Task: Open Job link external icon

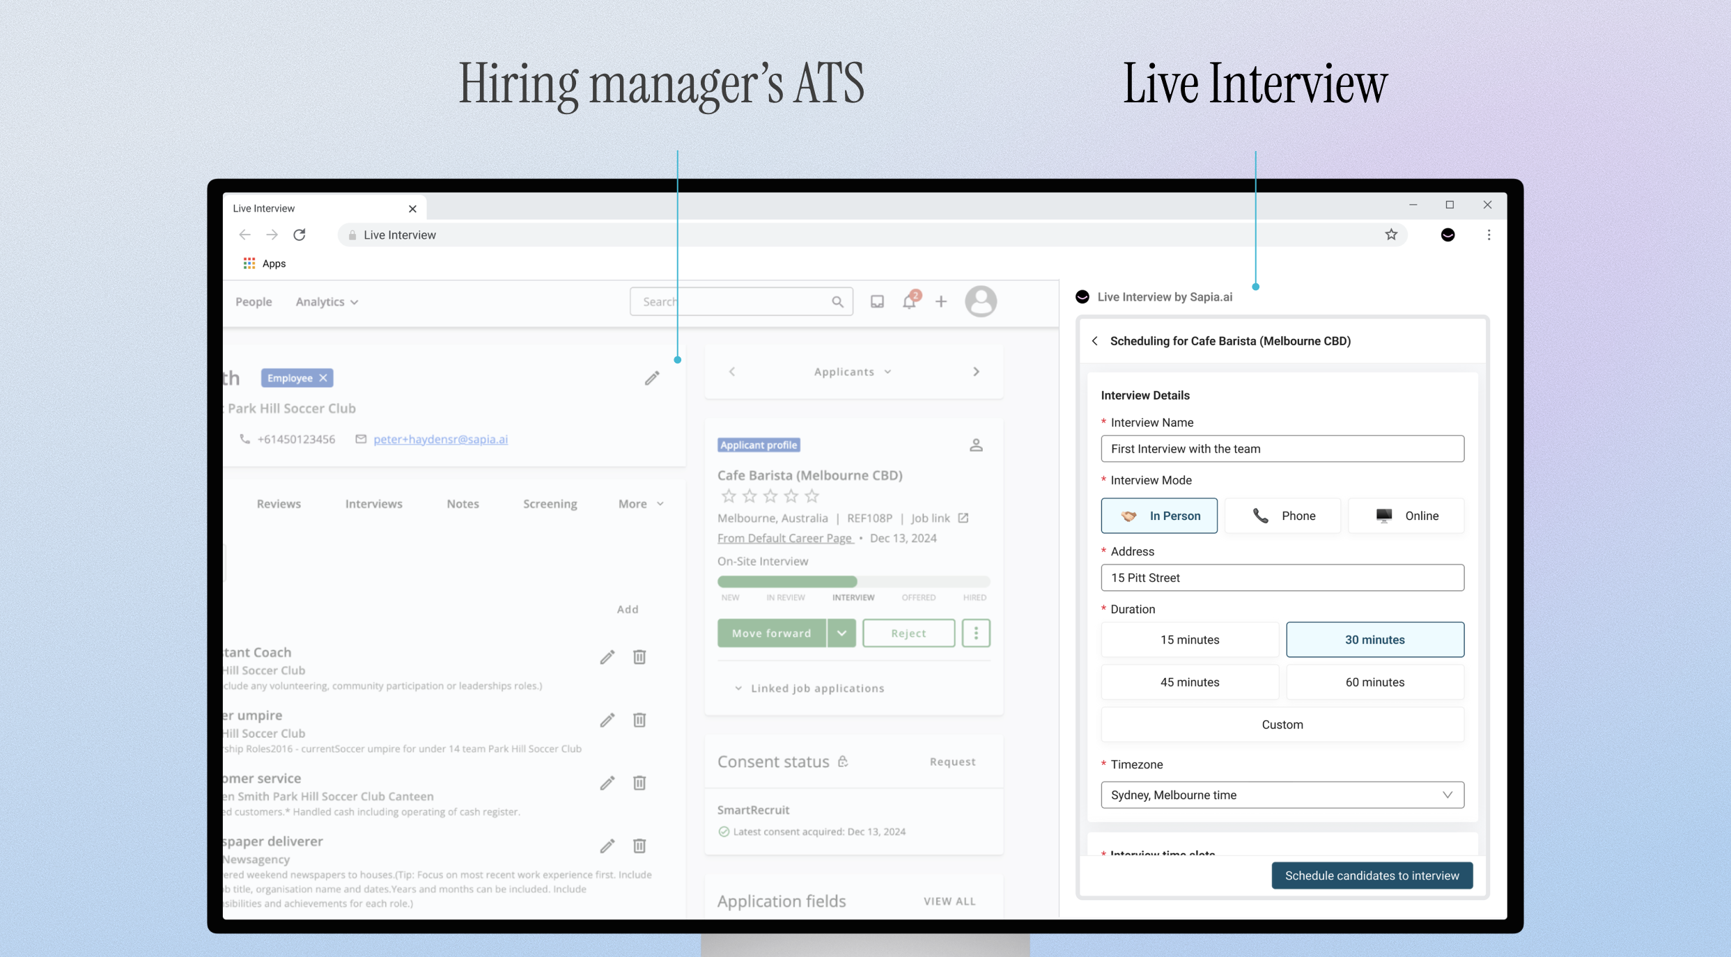Action: point(963,518)
